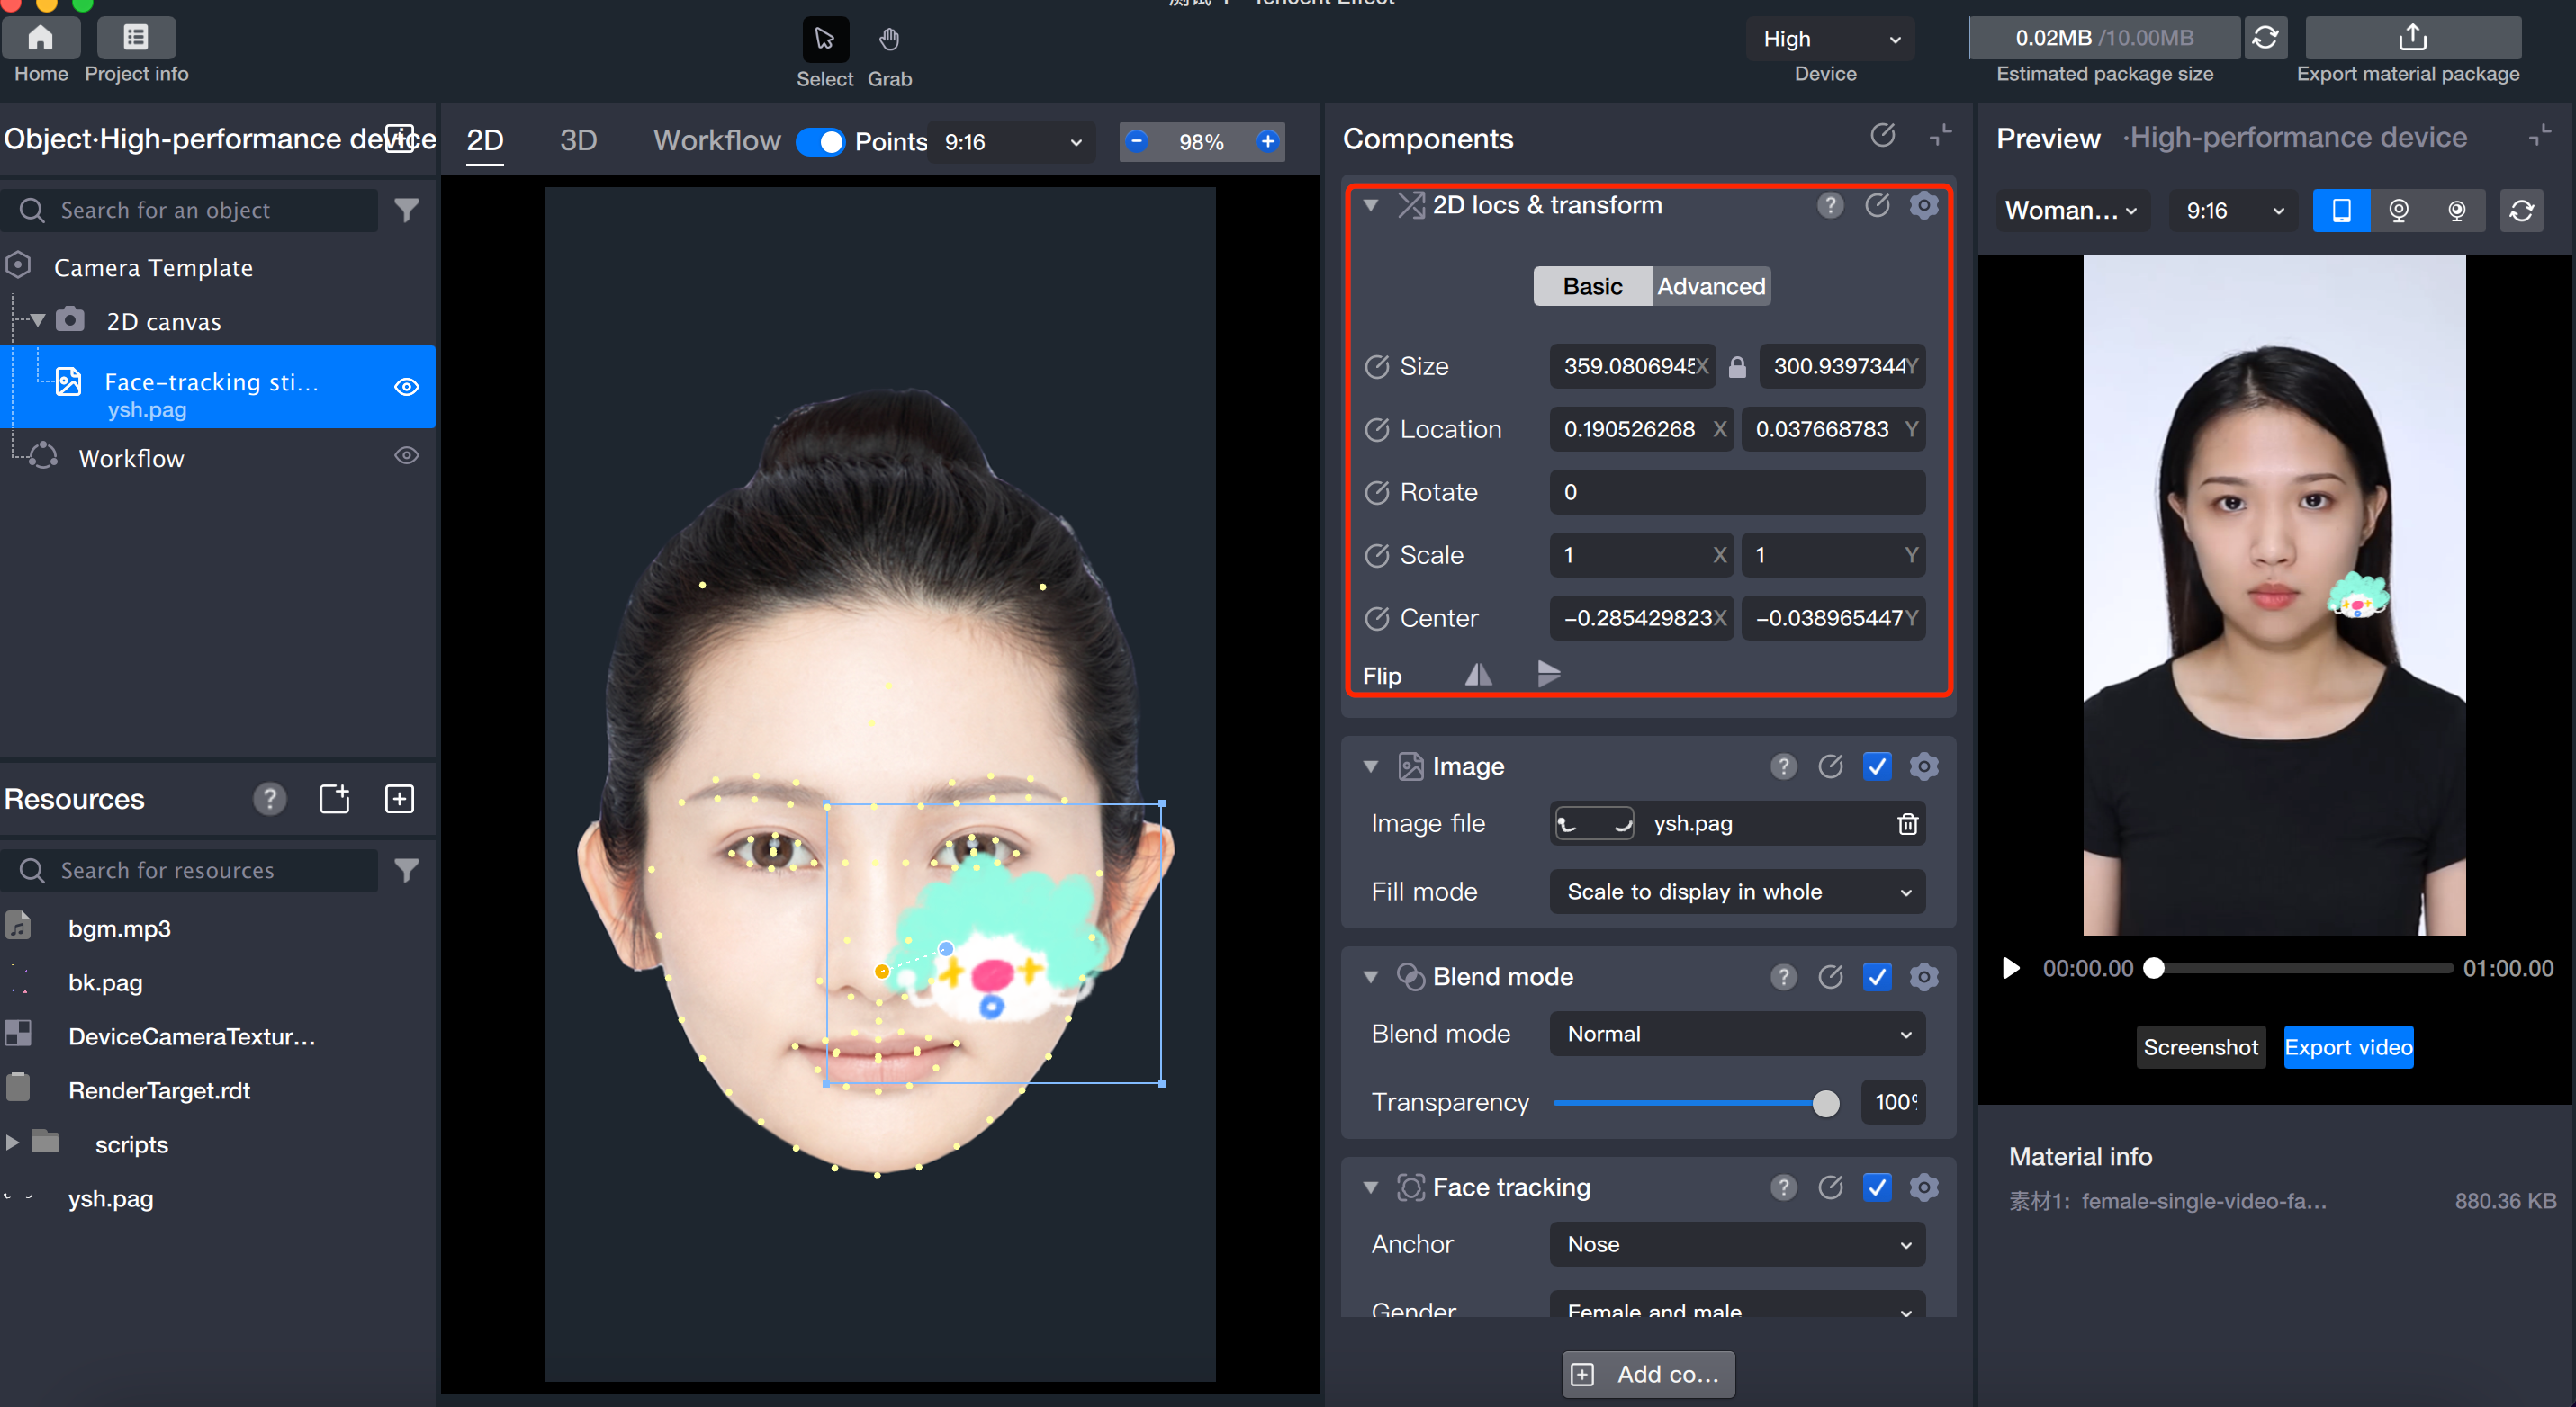The image size is (2576, 1407).
Task: Select the Grab hand tool
Action: (889, 40)
